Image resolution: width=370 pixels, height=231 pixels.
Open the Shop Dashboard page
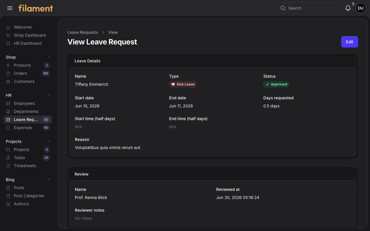(x=28, y=35)
